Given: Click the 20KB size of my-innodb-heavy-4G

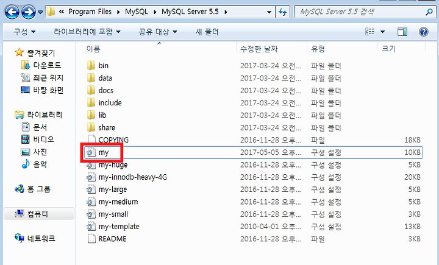Looking at the screenshot, I should pos(412,177).
